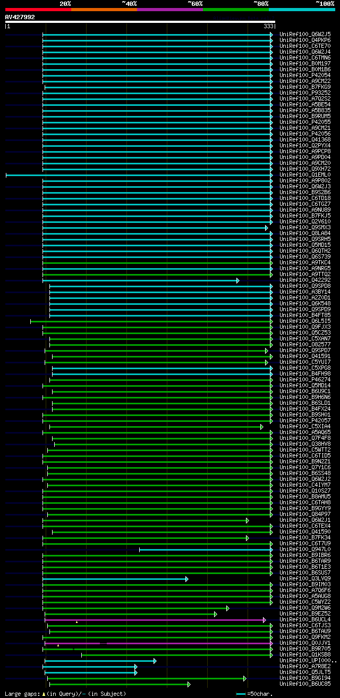
Task: Open hit UniRef100_Q9SMX3
Action: [305, 227]
